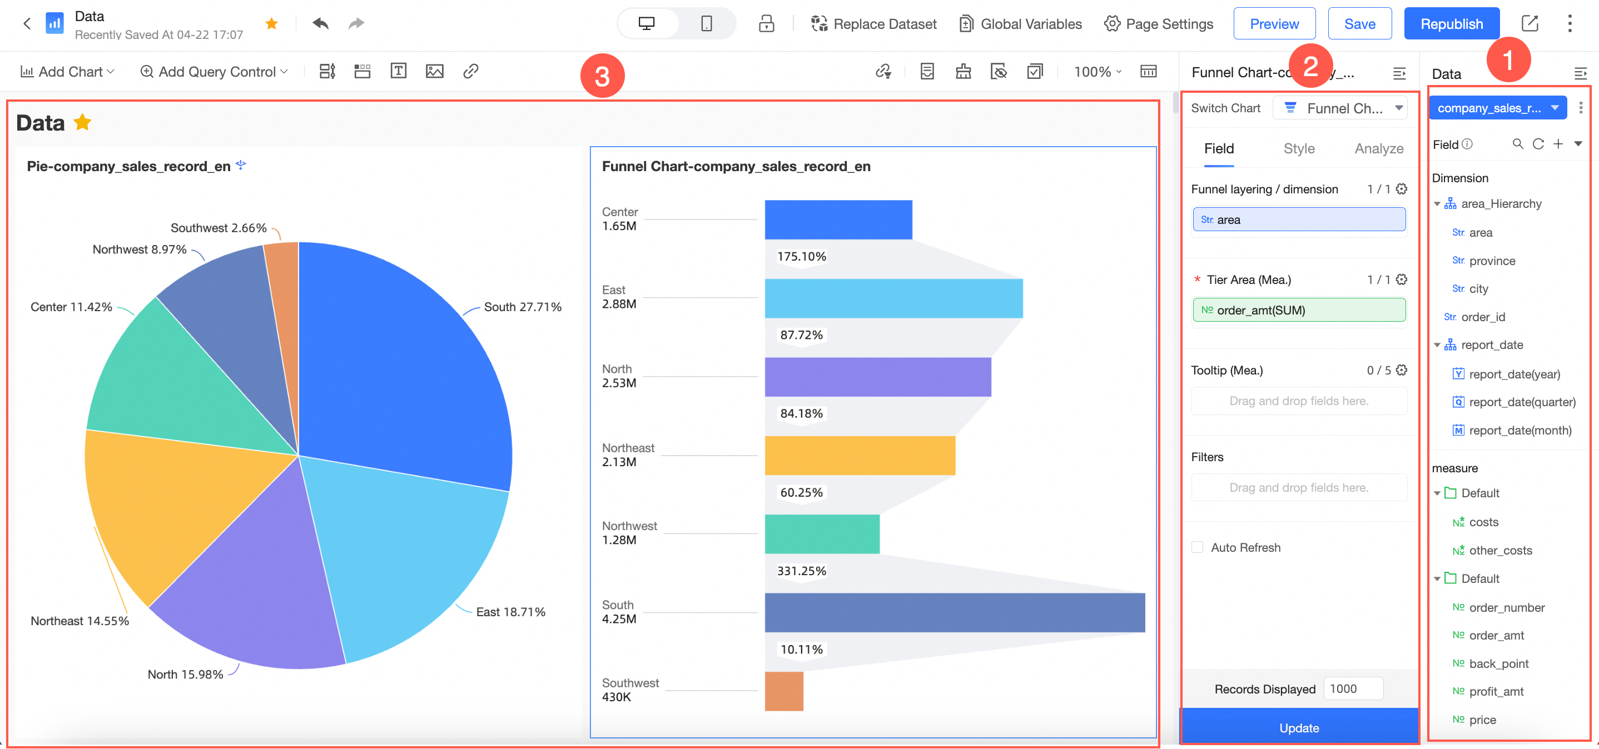Open Tier Area measure settings gear
1599x749 pixels.
(x=1402, y=279)
